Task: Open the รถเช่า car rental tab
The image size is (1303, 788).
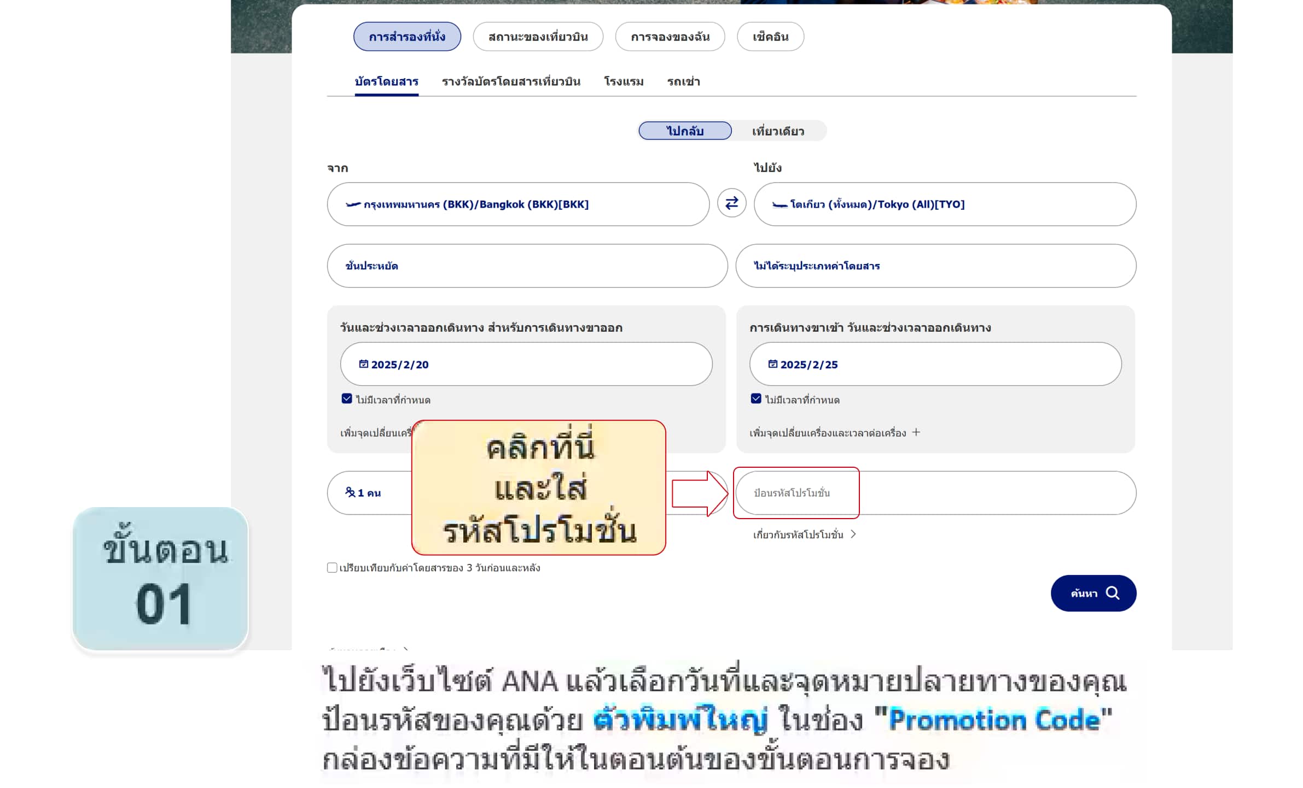Action: coord(683,81)
